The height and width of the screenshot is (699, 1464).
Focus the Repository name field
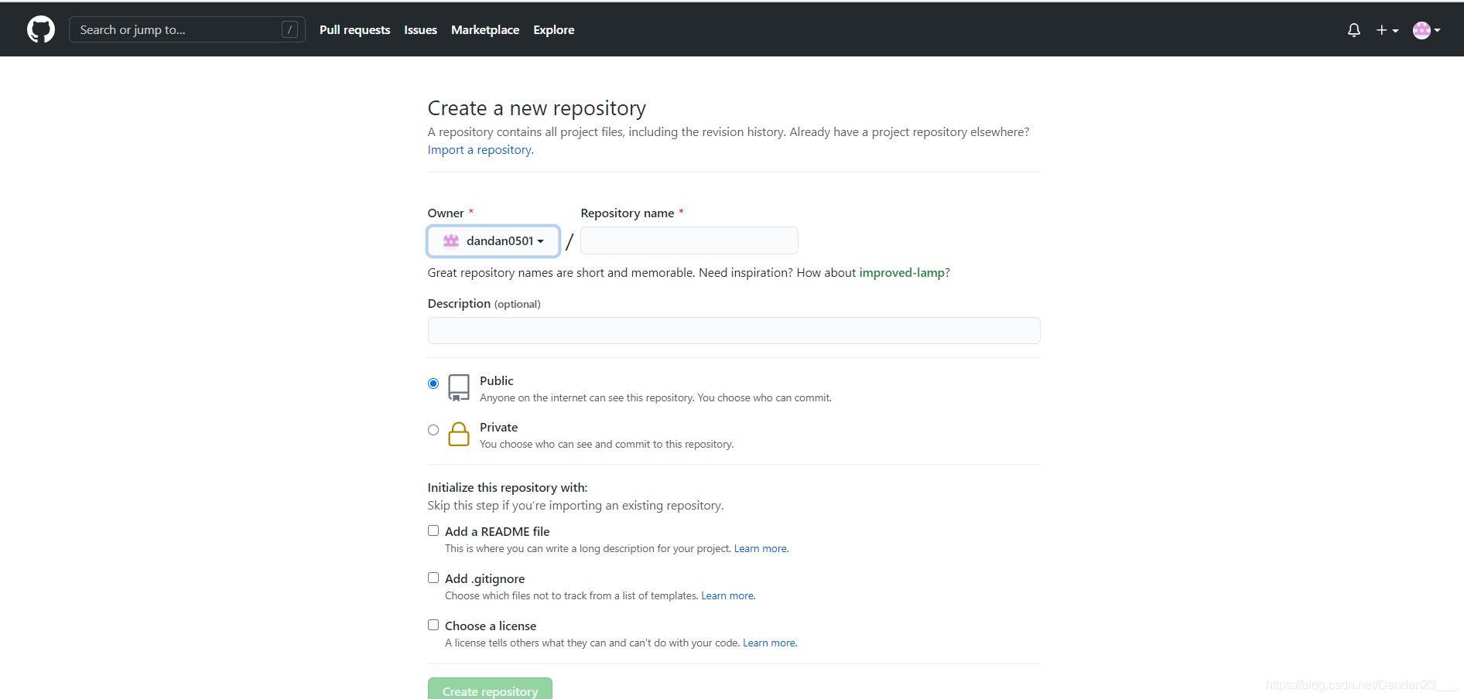pos(689,240)
